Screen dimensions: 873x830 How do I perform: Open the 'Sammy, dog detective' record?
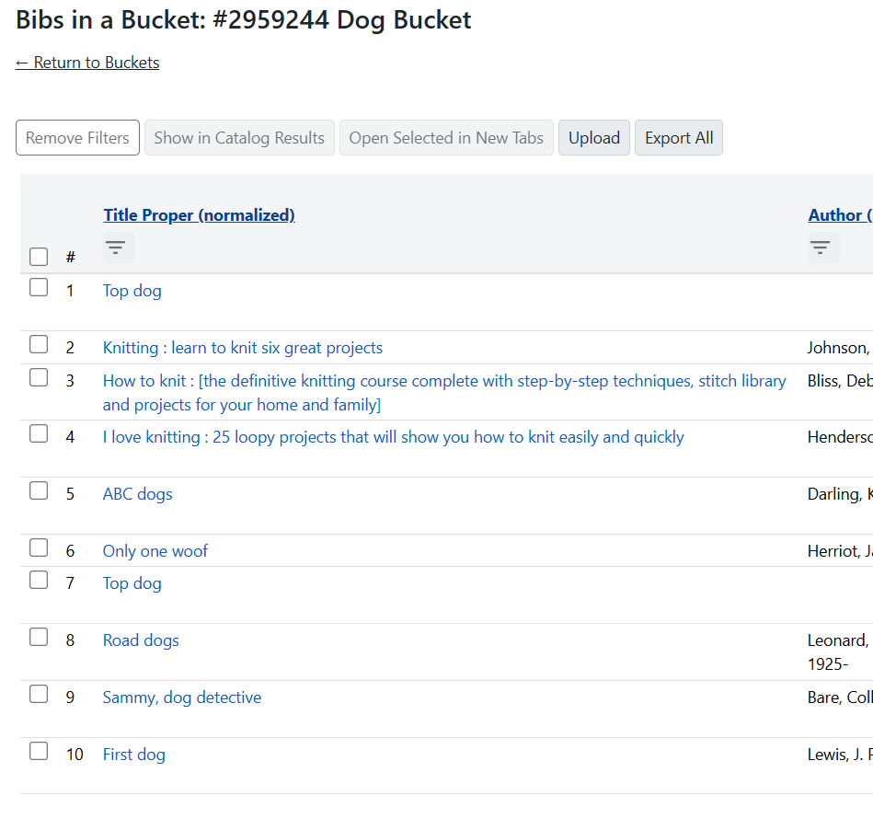[181, 697]
